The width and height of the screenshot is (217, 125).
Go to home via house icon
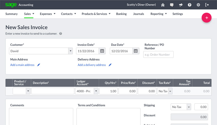(163, 5)
